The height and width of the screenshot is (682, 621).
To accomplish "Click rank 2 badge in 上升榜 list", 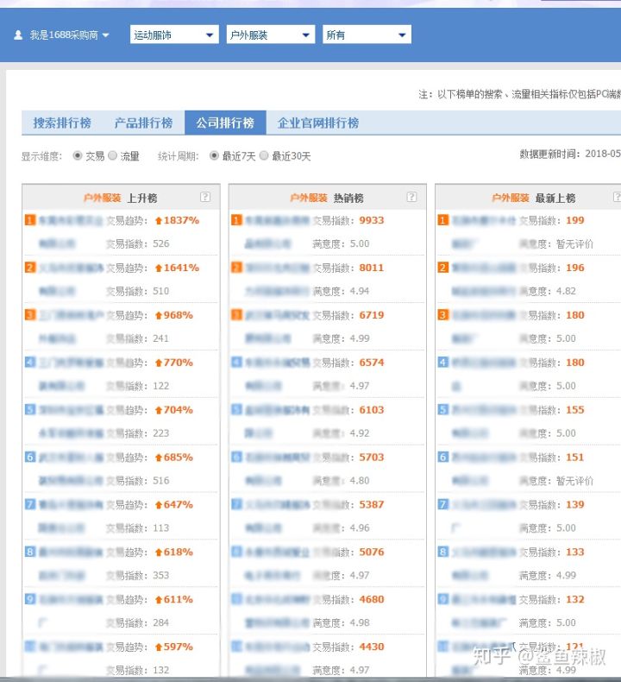I will tap(29, 268).
